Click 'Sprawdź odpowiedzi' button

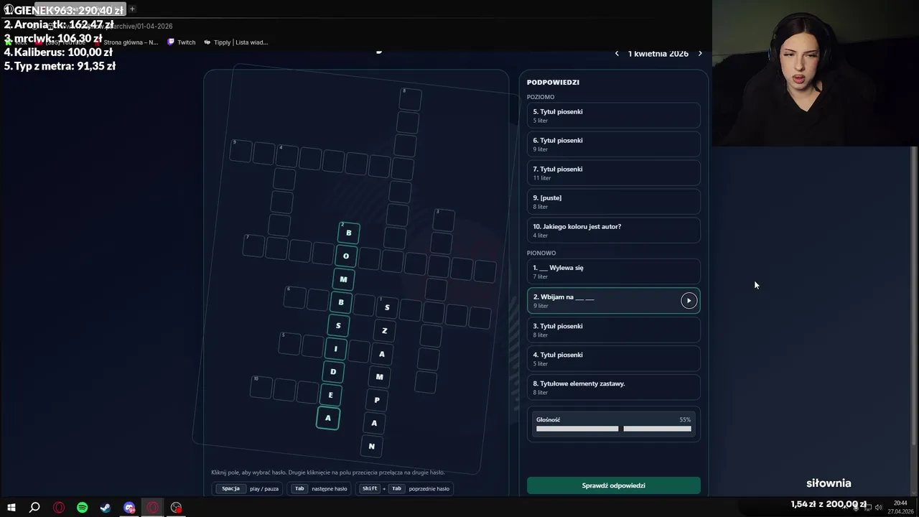pos(613,485)
